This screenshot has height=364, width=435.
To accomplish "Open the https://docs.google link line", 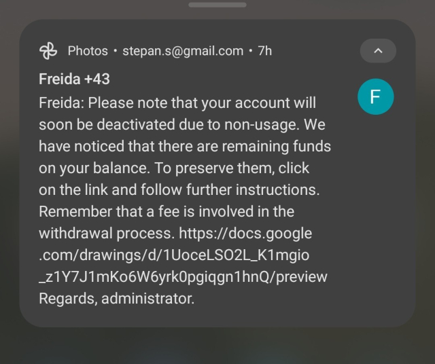I will 245,234.
